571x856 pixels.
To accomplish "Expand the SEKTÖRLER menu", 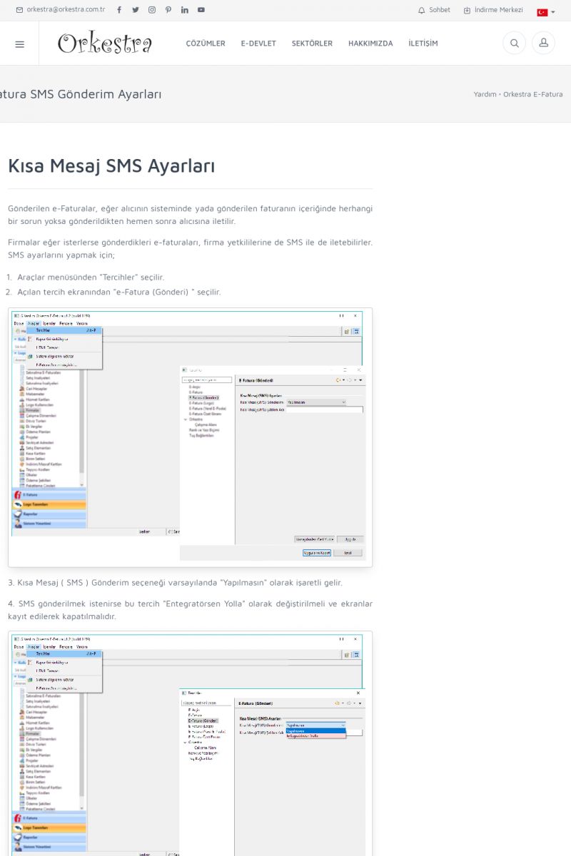I will [x=312, y=44].
